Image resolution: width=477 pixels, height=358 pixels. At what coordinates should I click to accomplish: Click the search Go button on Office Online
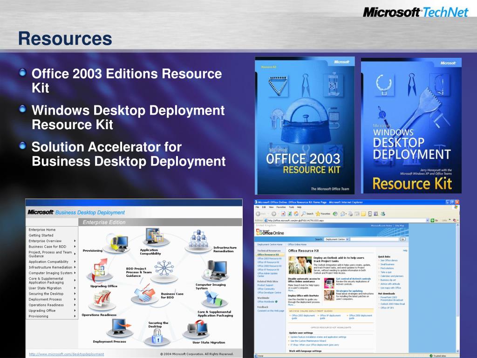[403, 239]
